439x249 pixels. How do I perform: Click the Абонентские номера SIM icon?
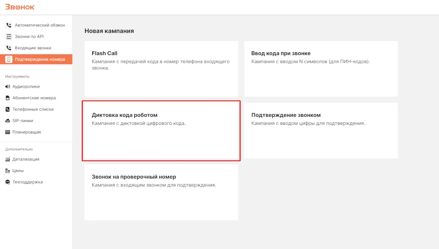[x=7, y=98]
